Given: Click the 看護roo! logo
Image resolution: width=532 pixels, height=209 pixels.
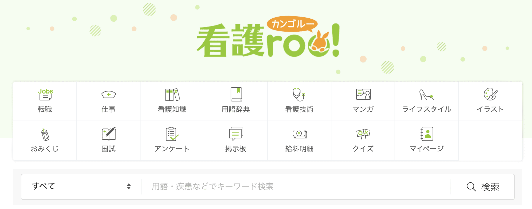Looking at the screenshot, I should (268, 37).
